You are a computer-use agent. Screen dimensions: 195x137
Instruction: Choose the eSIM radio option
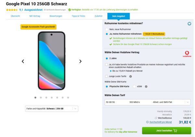[134, 86]
